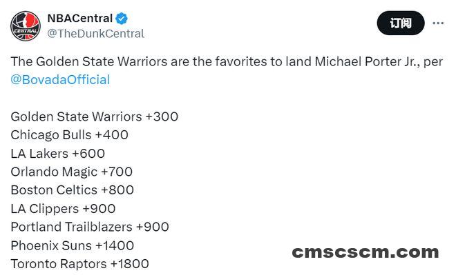The height and width of the screenshot is (275, 456).
Task: Click the cmscscm.com watermark text
Action: 365,252
